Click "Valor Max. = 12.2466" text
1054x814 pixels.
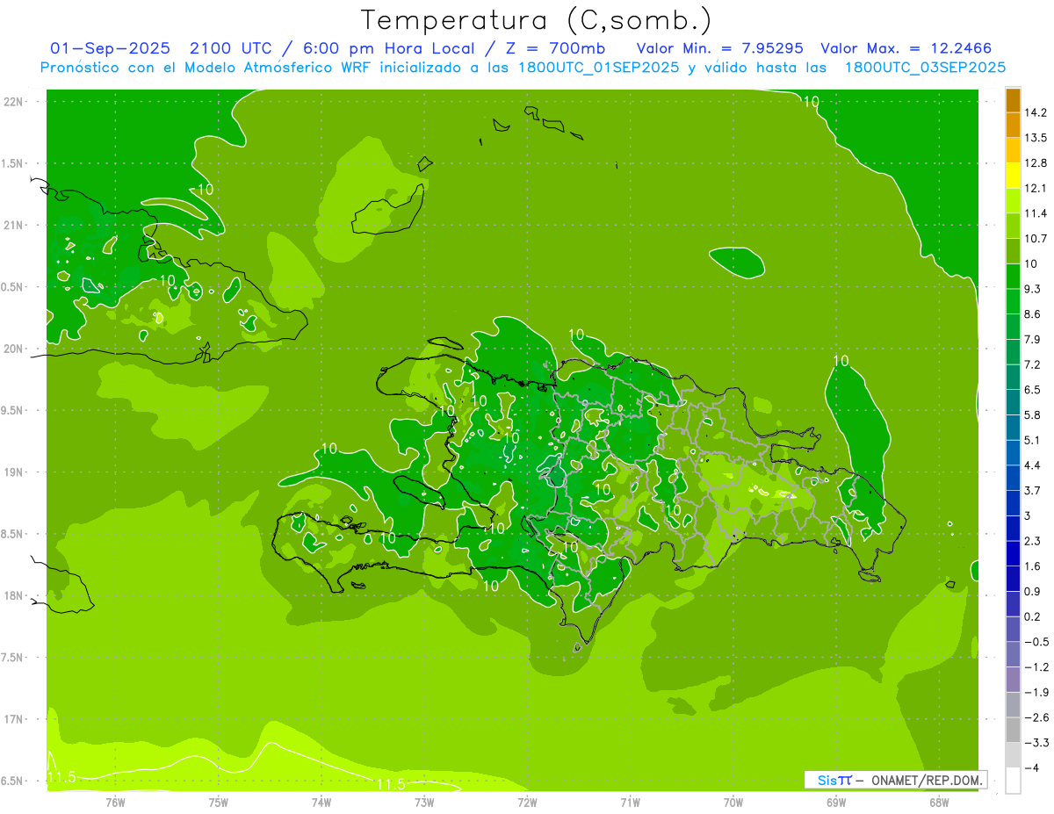click(x=906, y=48)
